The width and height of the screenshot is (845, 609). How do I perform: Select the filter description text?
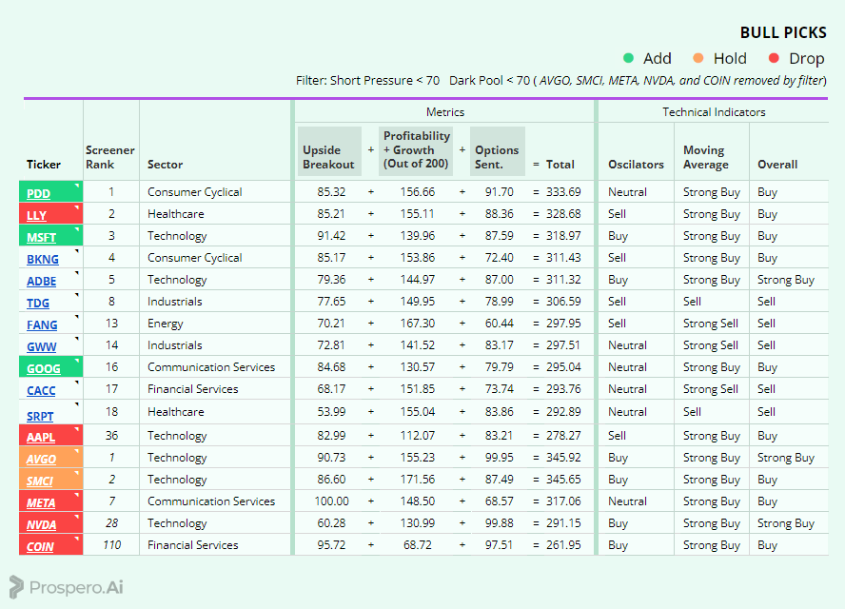coord(561,81)
